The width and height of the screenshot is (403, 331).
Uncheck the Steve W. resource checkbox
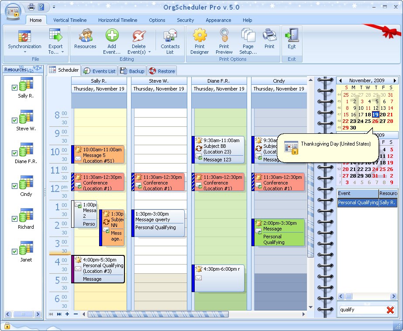(15, 120)
